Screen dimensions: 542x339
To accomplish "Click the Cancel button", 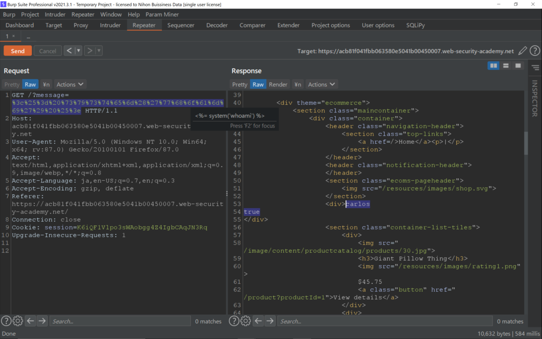I will pyautogui.click(x=47, y=51).
